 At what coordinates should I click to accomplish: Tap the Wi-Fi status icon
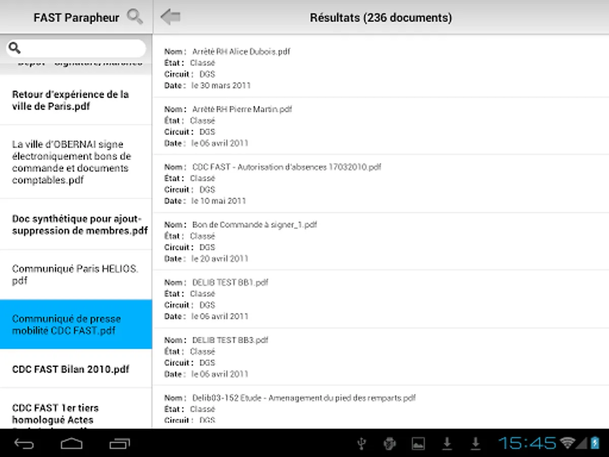tap(568, 443)
